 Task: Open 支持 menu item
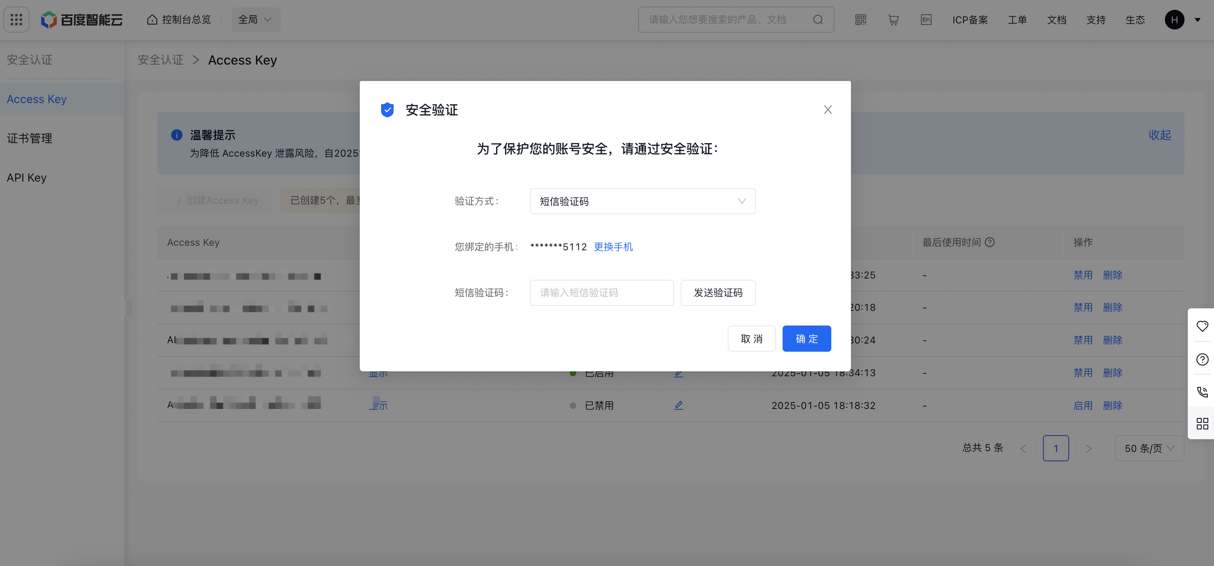click(x=1096, y=20)
